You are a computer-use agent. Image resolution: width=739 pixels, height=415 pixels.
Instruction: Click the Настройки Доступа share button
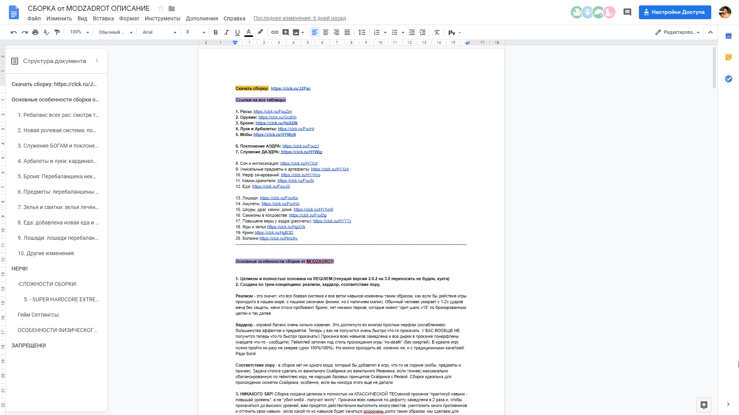tap(675, 12)
